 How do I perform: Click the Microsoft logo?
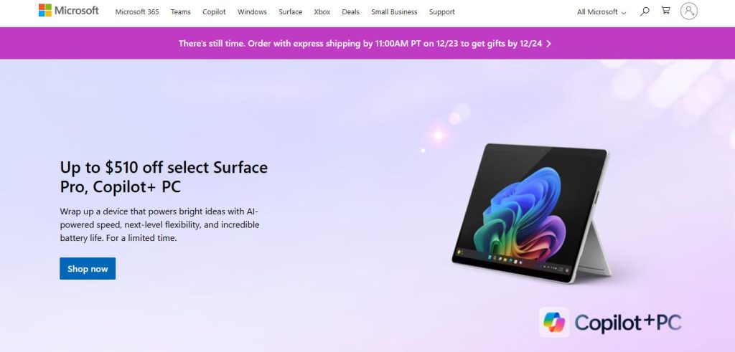coord(68,10)
